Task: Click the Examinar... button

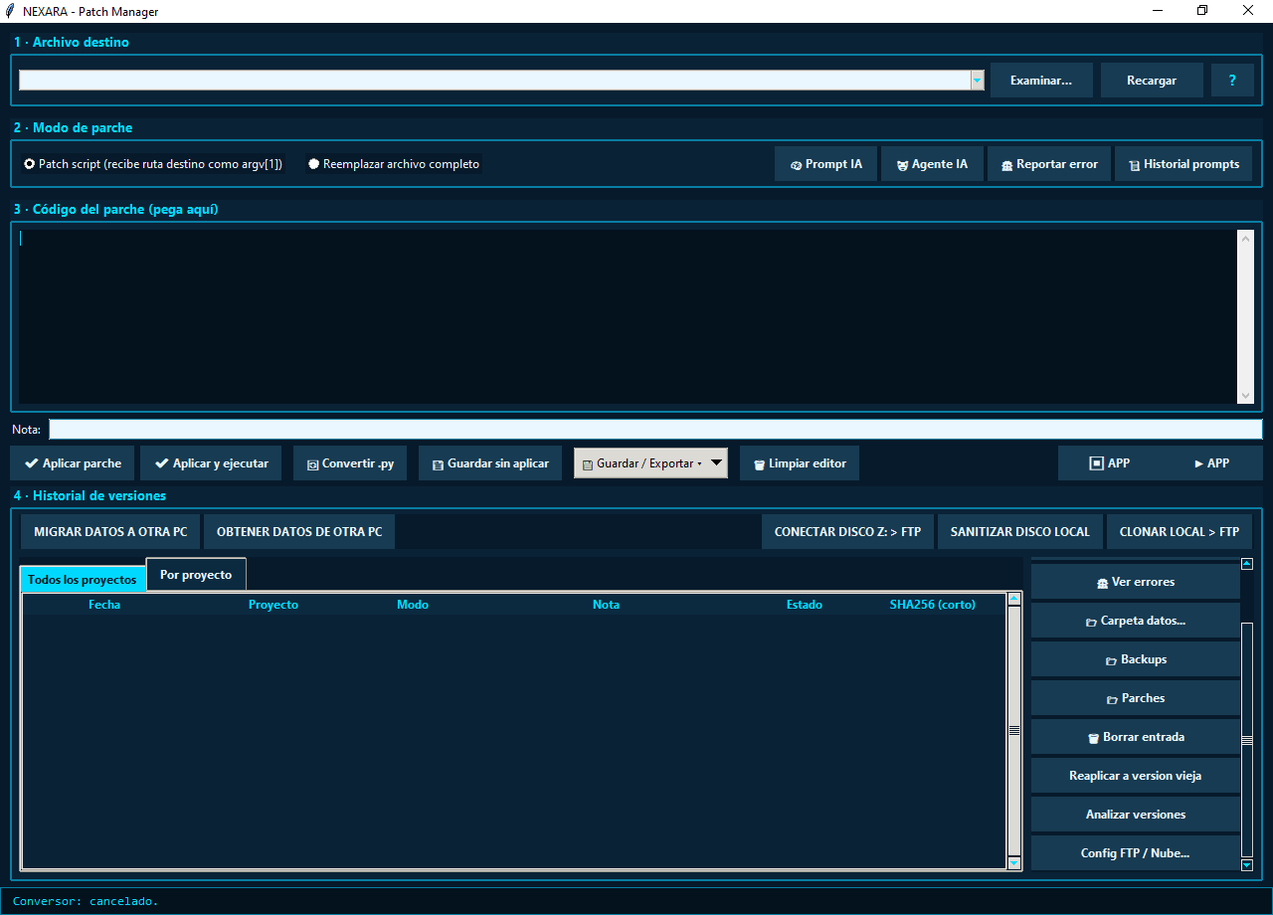Action: click(x=1041, y=81)
